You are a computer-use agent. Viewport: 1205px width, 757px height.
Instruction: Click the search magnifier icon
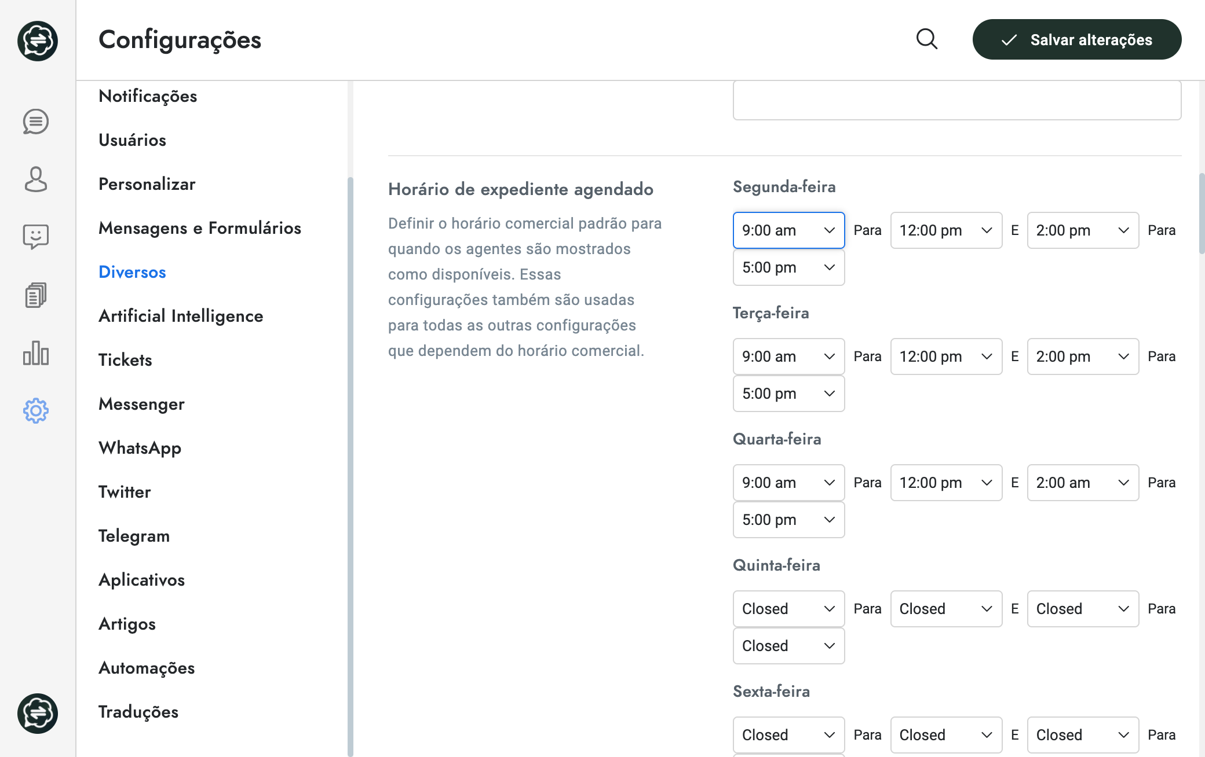(927, 39)
